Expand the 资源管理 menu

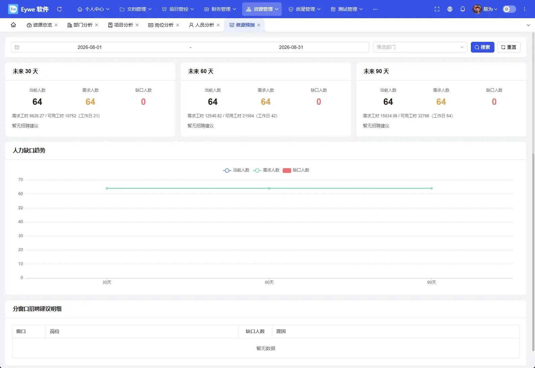pyautogui.click(x=262, y=9)
